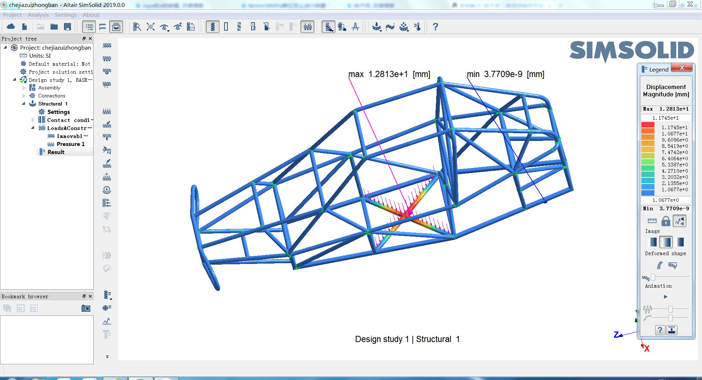Expand the Connections tree node

24,96
